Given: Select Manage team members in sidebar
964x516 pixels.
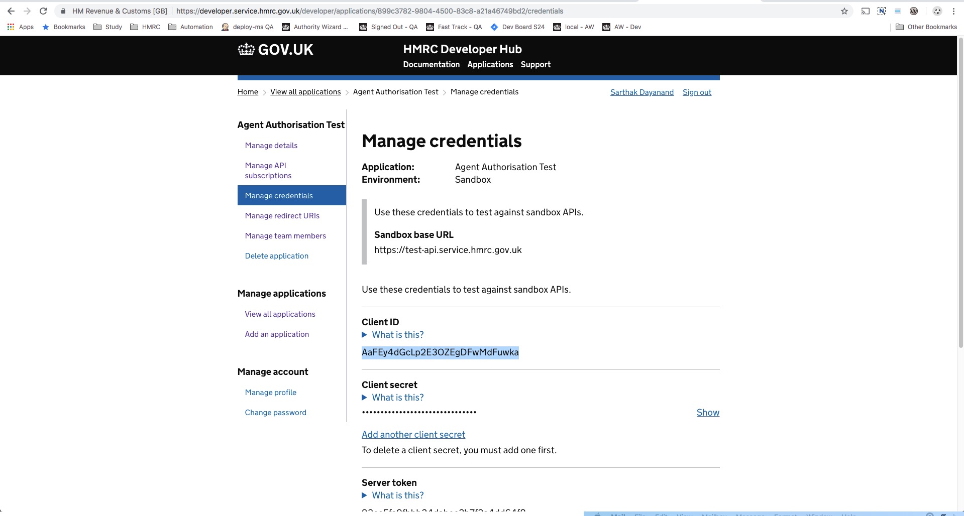Looking at the screenshot, I should [285, 236].
